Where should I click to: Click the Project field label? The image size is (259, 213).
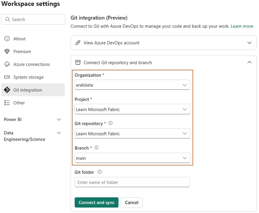point(82,99)
